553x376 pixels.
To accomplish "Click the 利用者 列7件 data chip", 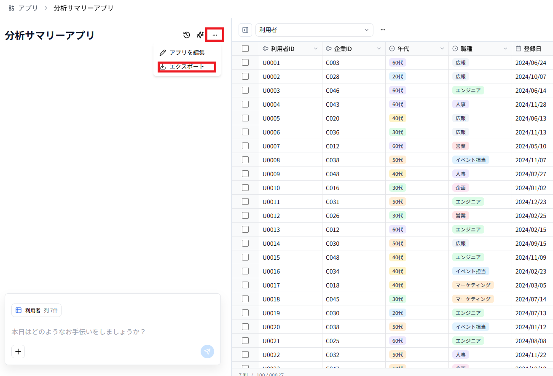I will pos(36,310).
